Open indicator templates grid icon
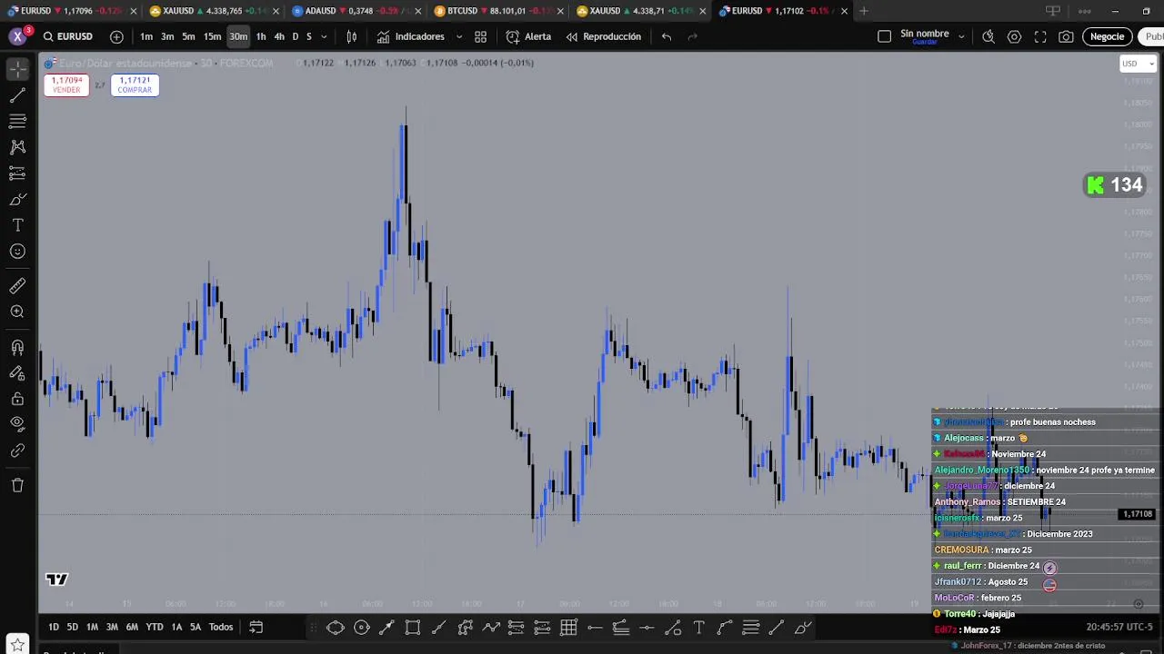Screen dimensions: 1164x654 pos(480,36)
